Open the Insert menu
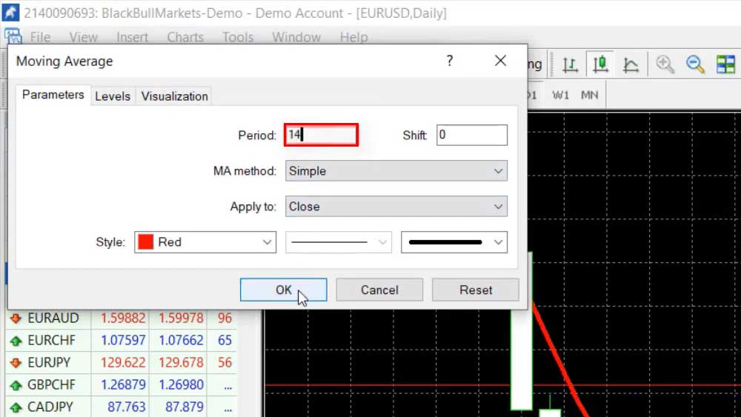Image resolution: width=741 pixels, height=417 pixels. [x=133, y=37]
